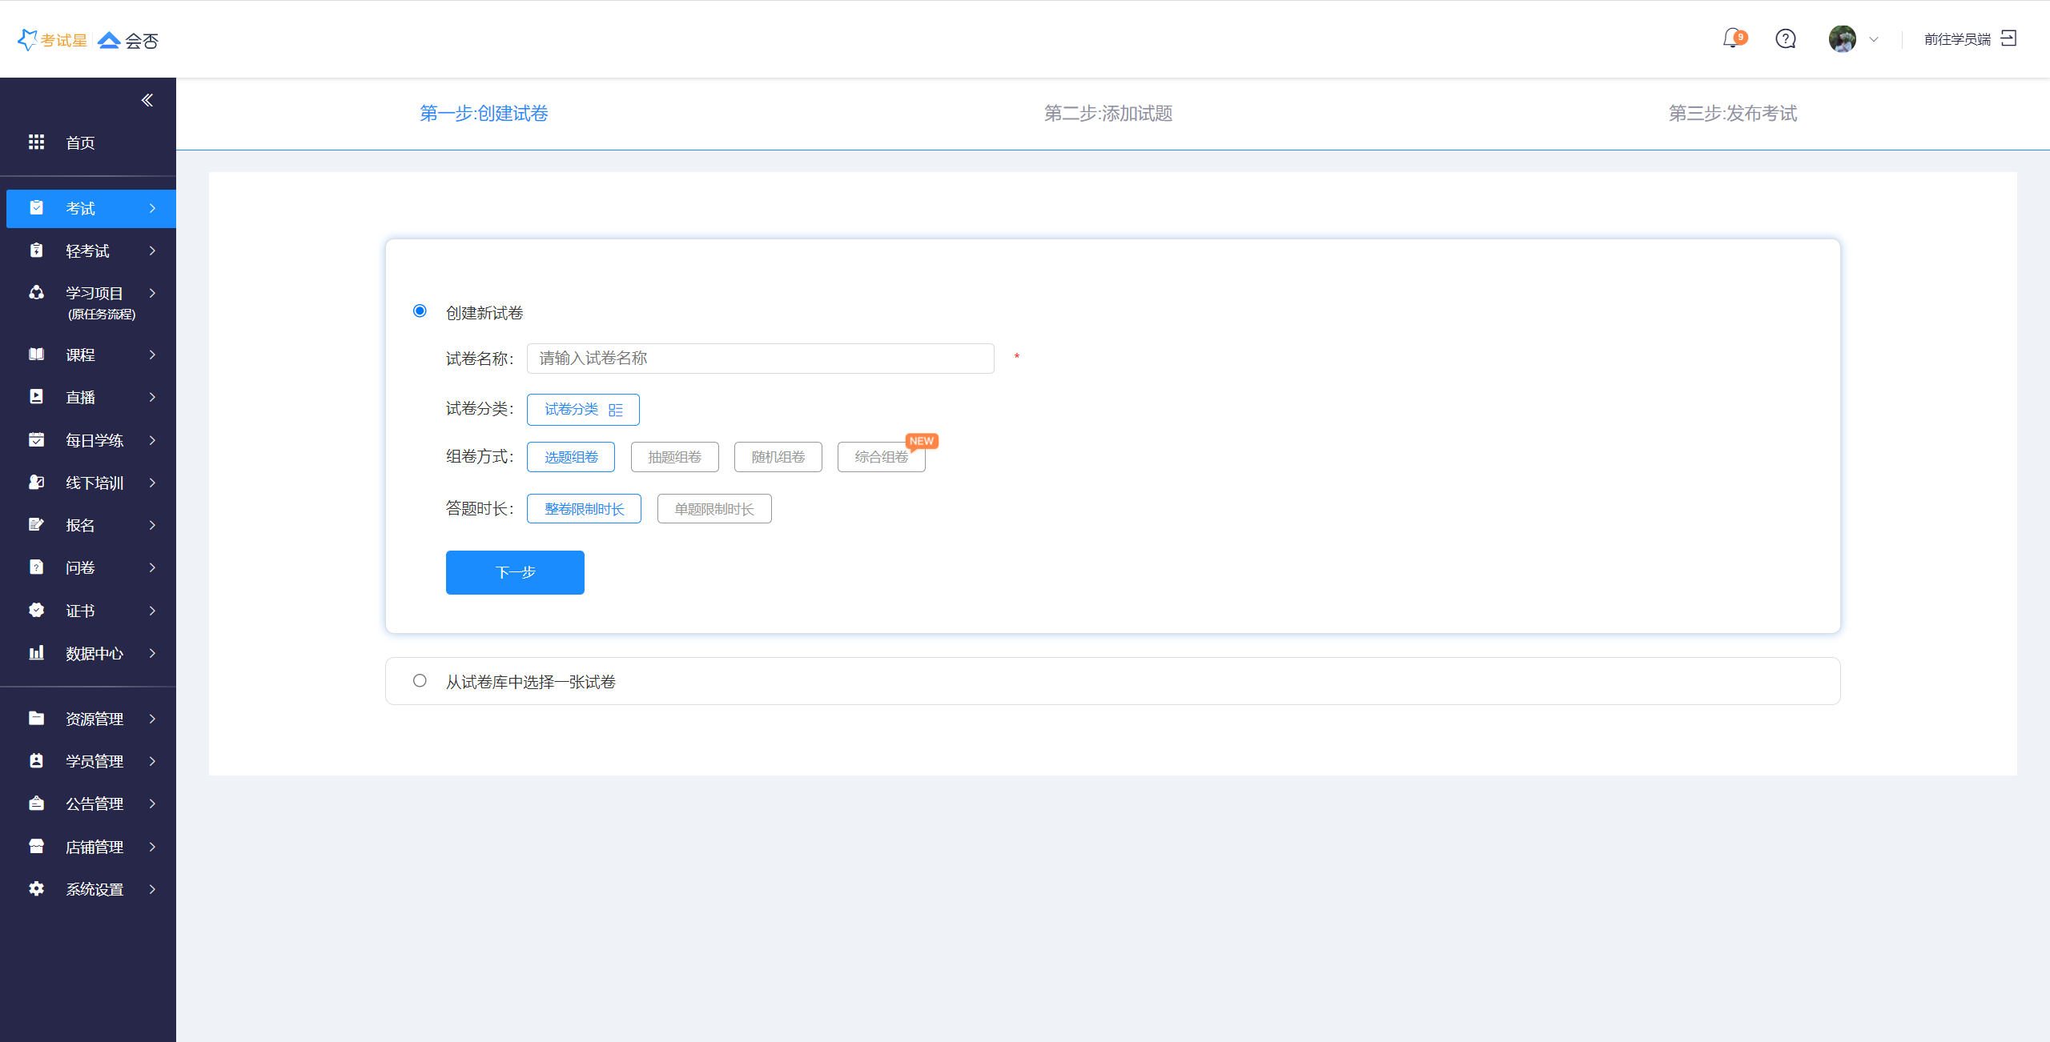The width and height of the screenshot is (2050, 1042).
Task: Select 从试卷库中选择一张试卷 radio option
Action: pyautogui.click(x=420, y=680)
